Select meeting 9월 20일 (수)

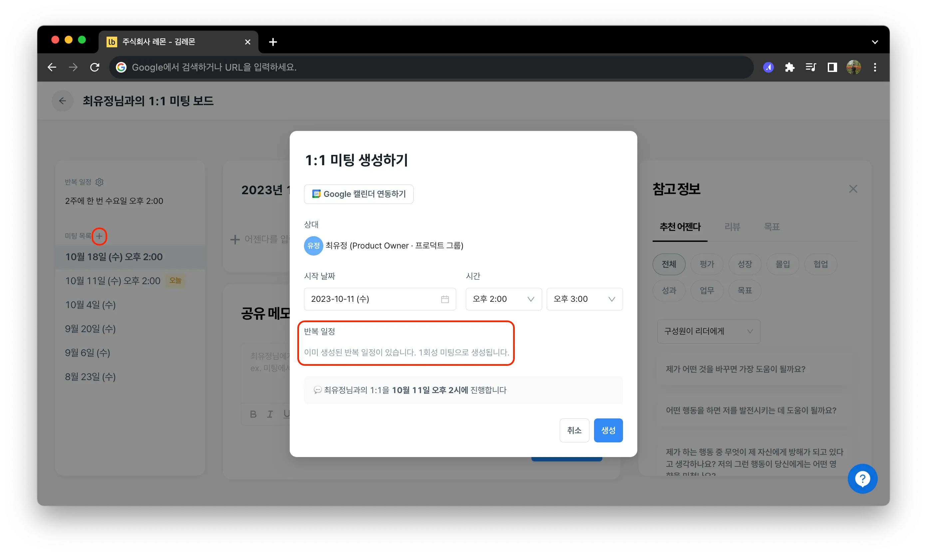130,329
